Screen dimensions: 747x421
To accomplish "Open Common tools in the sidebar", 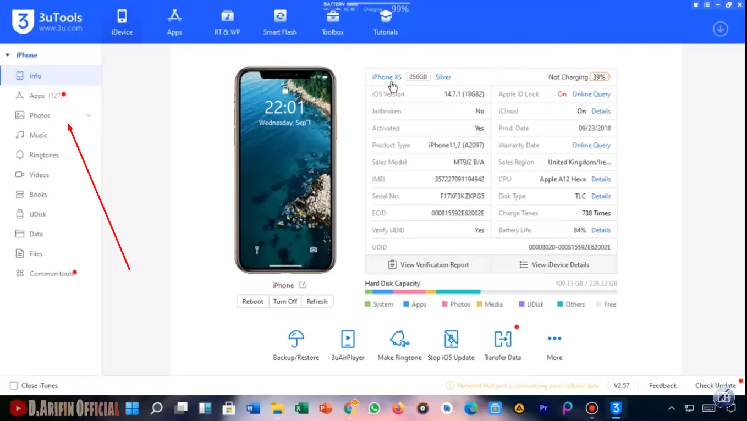I will coord(51,274).
